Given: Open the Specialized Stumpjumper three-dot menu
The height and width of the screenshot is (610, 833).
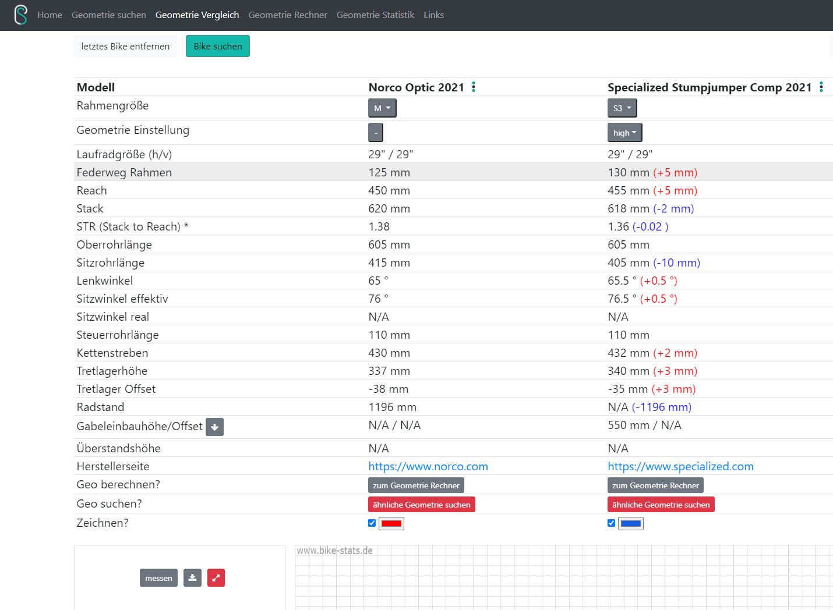Looking at the screenshot, I should coord(821,87).
